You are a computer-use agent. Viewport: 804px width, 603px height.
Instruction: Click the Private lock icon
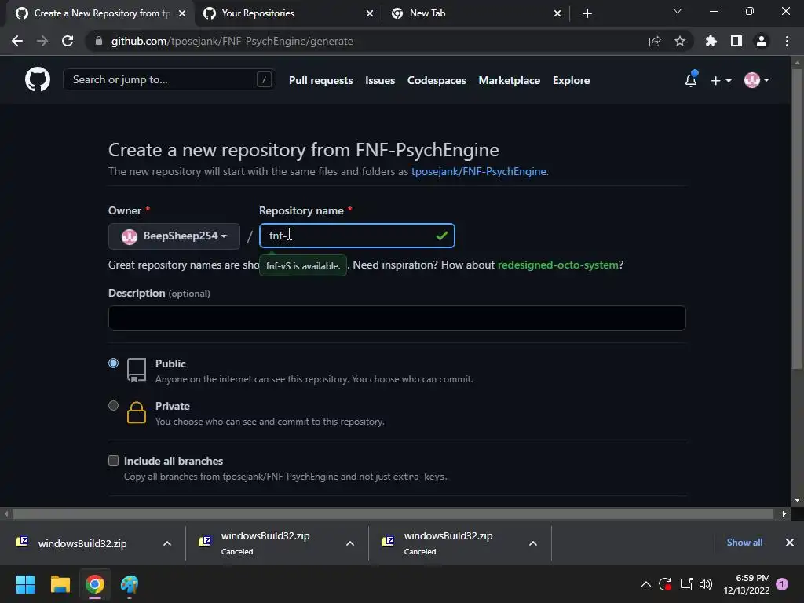(x=137, y=412)
